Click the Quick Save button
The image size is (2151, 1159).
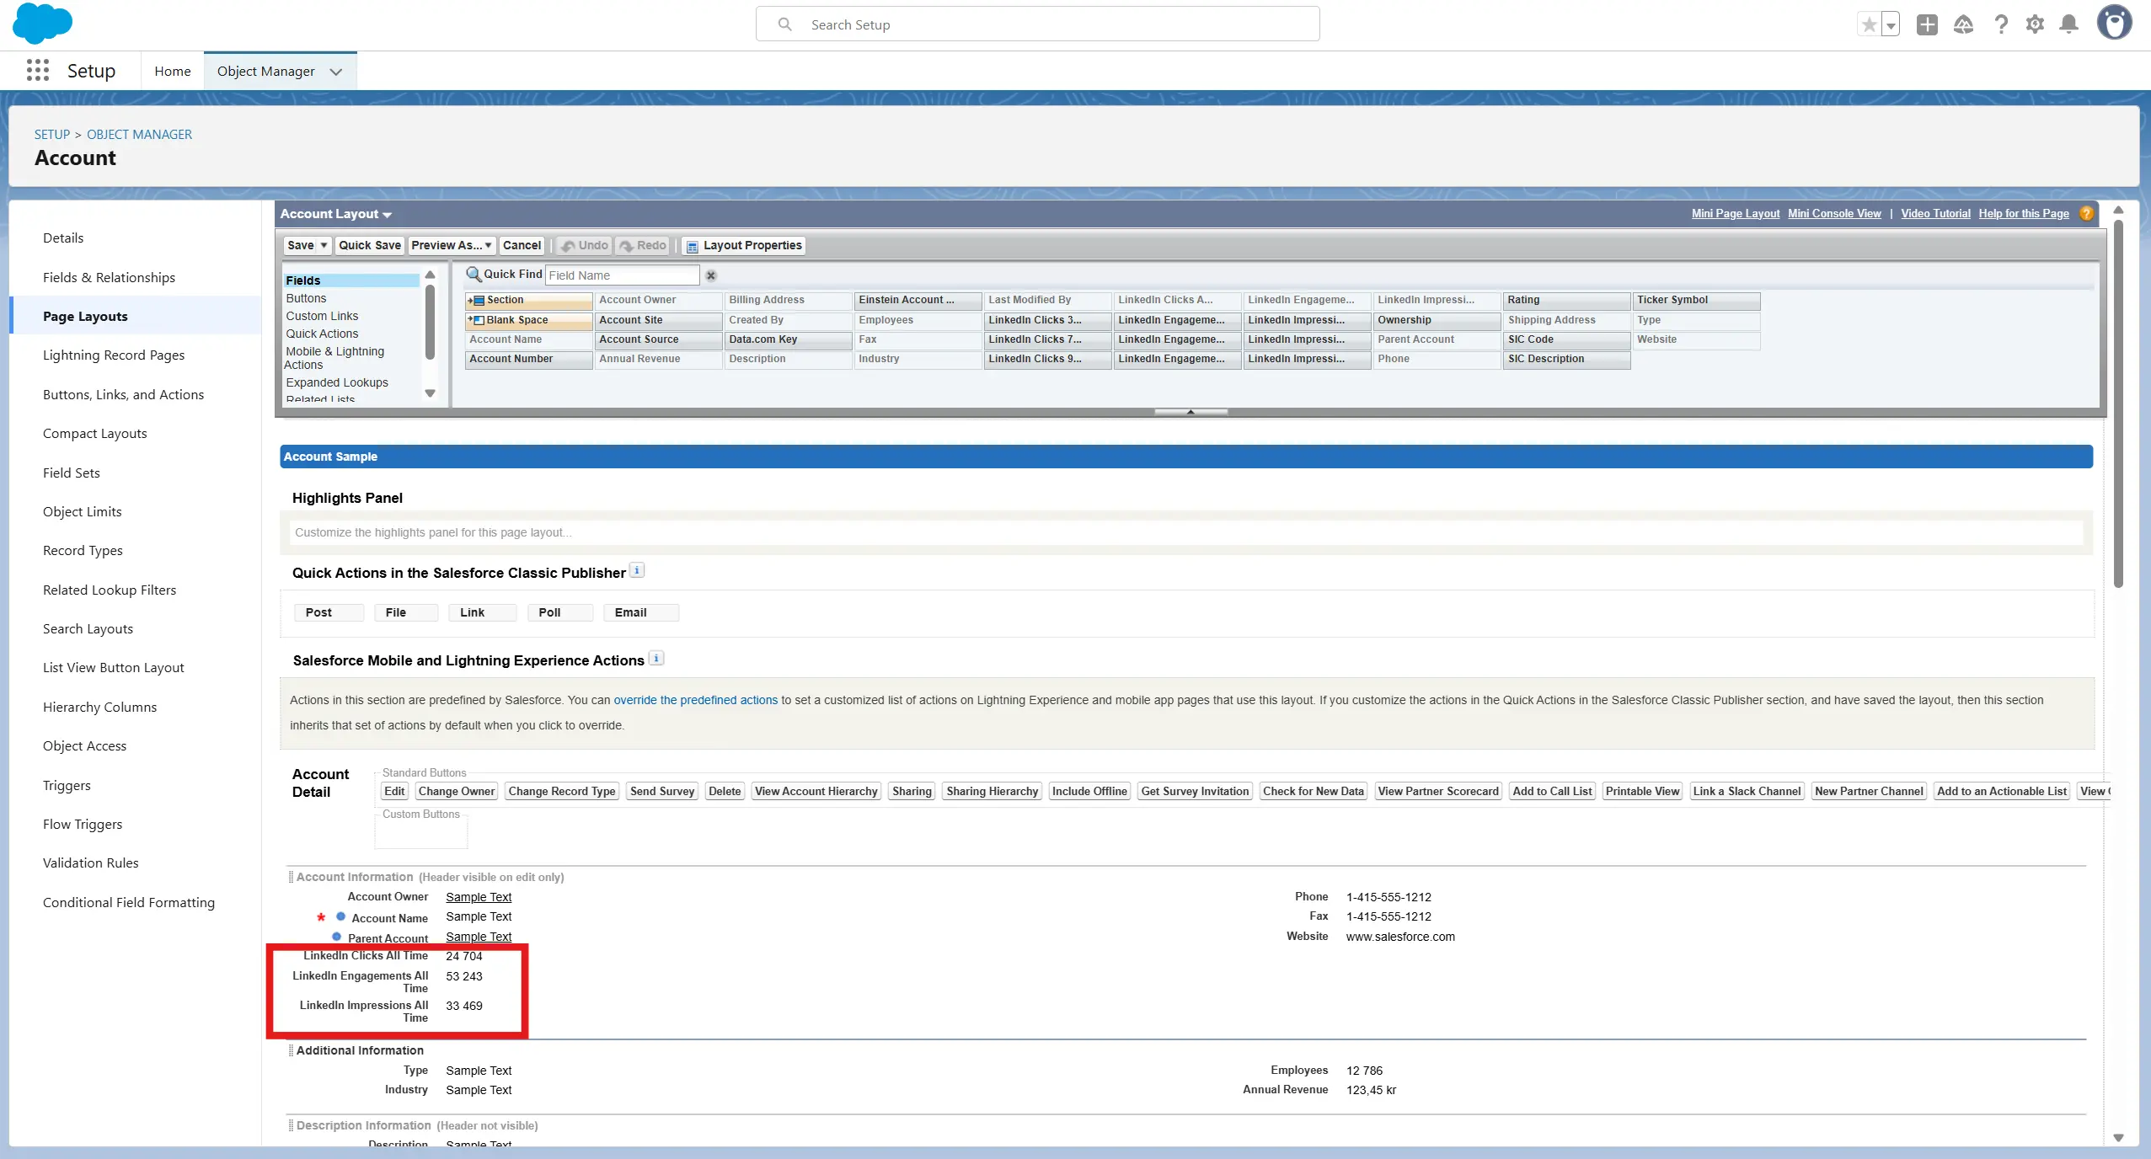[x=369, y=245]
